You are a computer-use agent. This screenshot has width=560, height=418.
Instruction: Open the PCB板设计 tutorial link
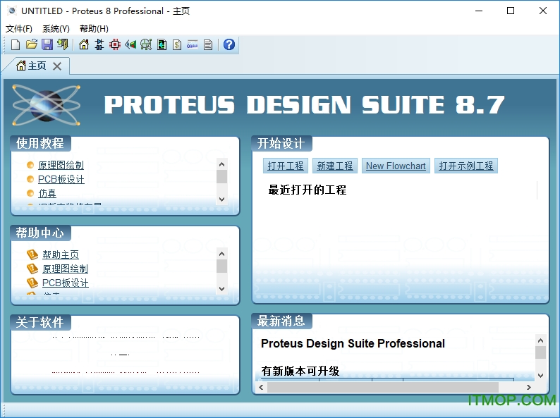coord(61,179)
